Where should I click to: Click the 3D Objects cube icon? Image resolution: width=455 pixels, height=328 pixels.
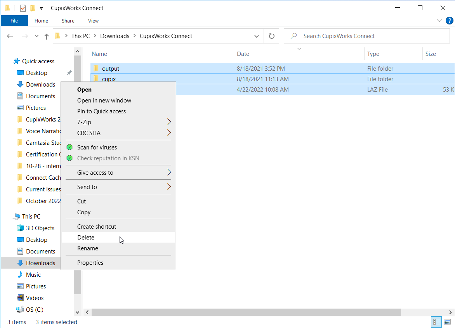point(20,228)
